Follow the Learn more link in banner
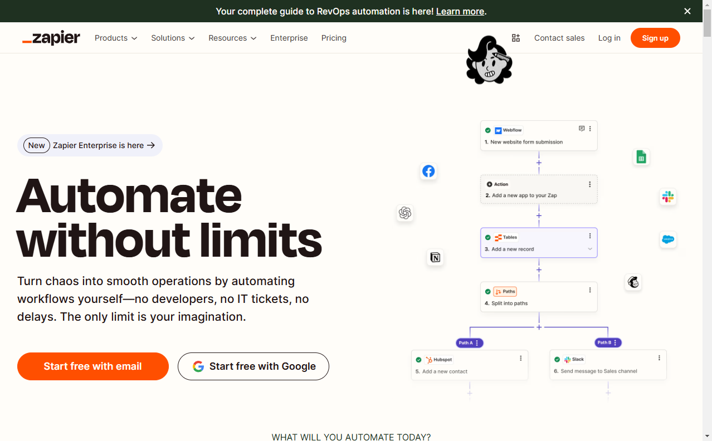Screen dimensions: 712x441 460,11
